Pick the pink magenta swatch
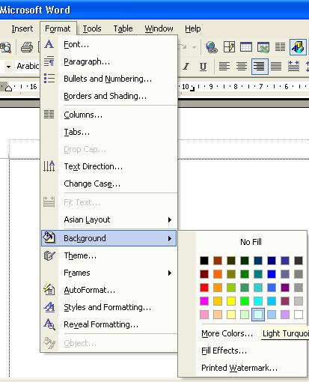 pyautogui.click(x=204, y=301)
